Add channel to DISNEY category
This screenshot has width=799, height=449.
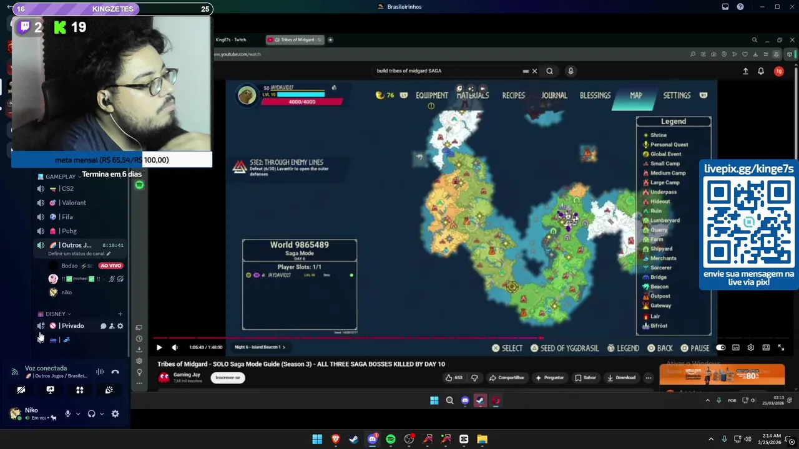(120, 314)
